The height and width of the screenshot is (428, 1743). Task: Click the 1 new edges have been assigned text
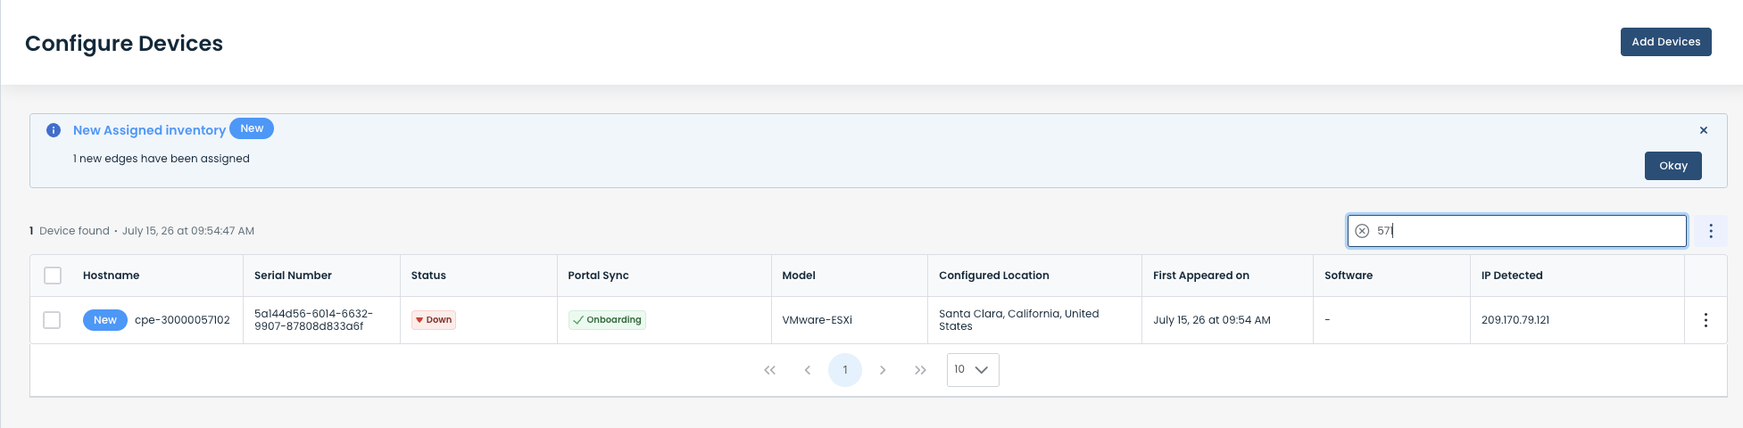tap(162, 159)
